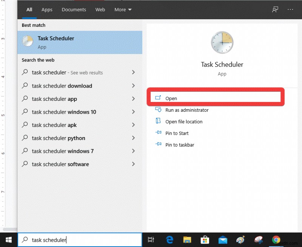This screenshot has height=247, width=302.
Task: Click the Windows Start button
Action: pyautogui.click(x=8, y=239)
